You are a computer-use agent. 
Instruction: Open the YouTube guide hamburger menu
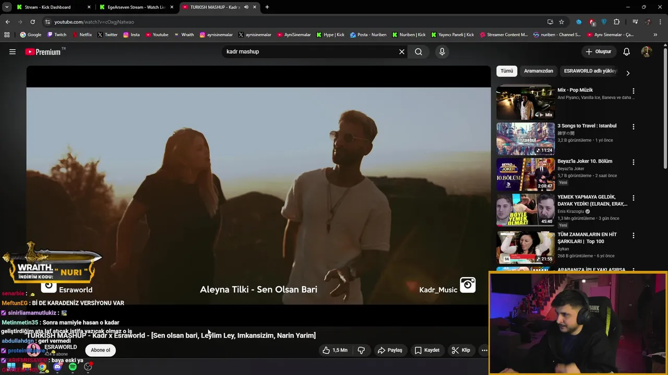pyautogui.click(x=13, y=52)
